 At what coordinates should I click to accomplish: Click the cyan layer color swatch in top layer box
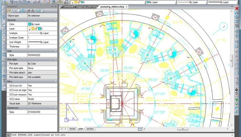(82, 2)
